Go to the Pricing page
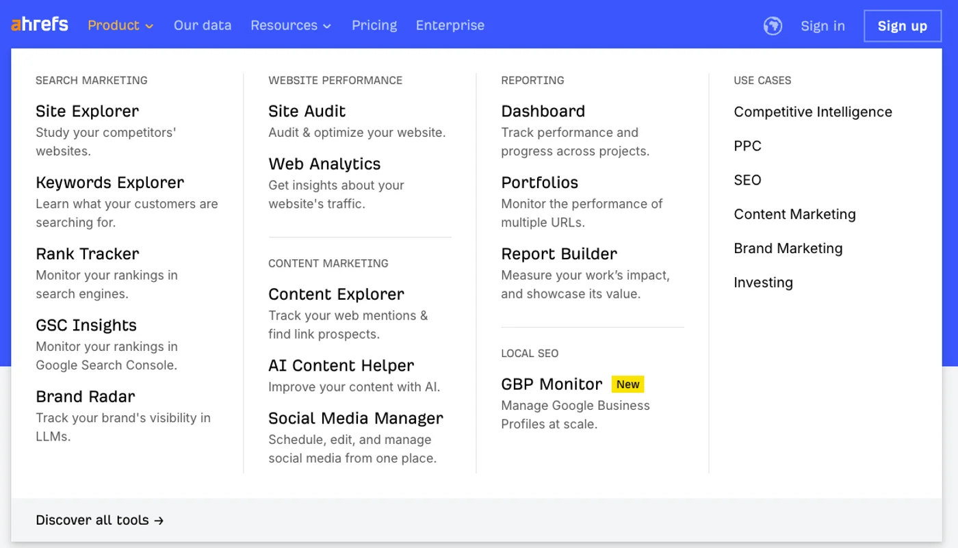Screen dimensions: 958x548 click(x=374, y=25)
